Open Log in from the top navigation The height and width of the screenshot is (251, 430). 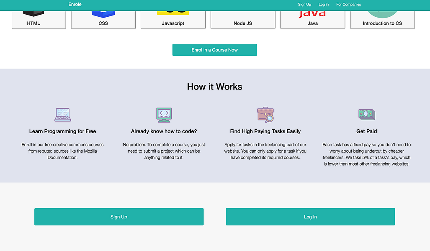tap(324, 4)
